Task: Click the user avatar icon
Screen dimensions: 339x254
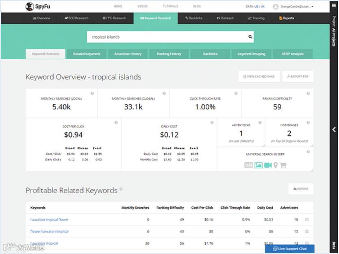Action: tap(276, 7)
